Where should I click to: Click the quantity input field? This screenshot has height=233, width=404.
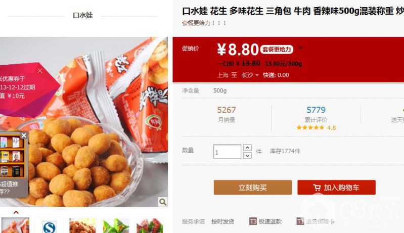[227, 152]
